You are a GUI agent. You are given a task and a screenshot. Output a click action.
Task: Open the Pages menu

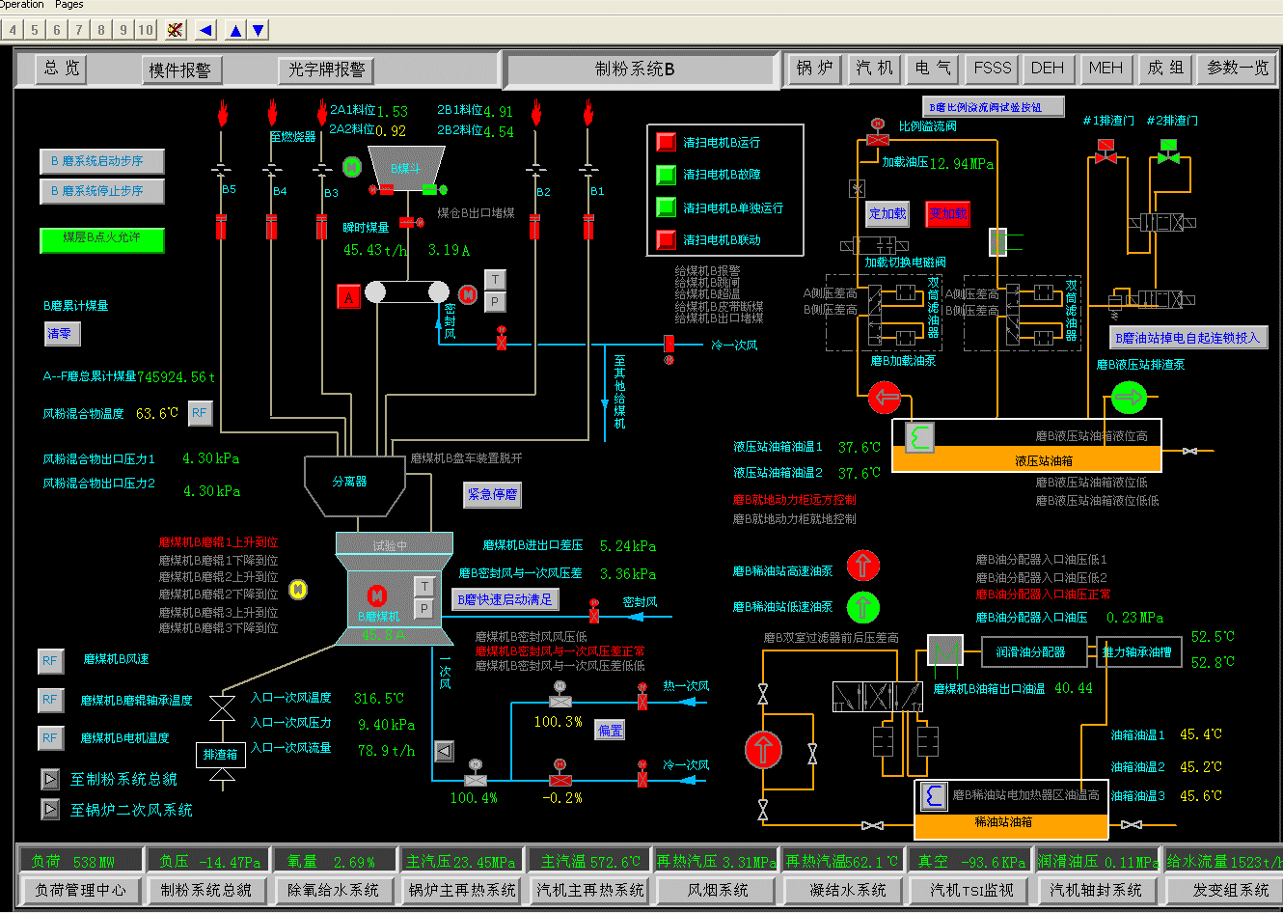68,5
